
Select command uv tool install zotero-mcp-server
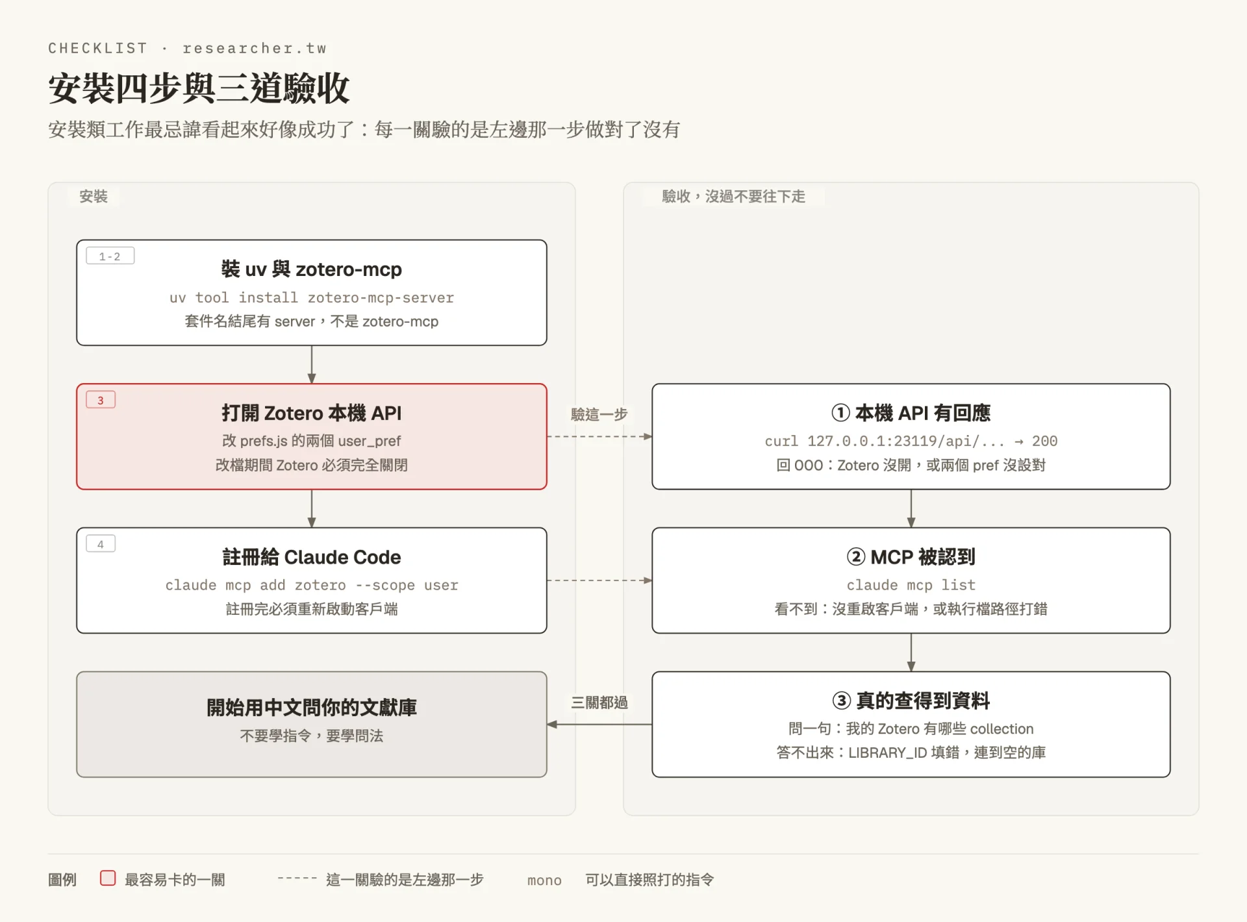312,297
